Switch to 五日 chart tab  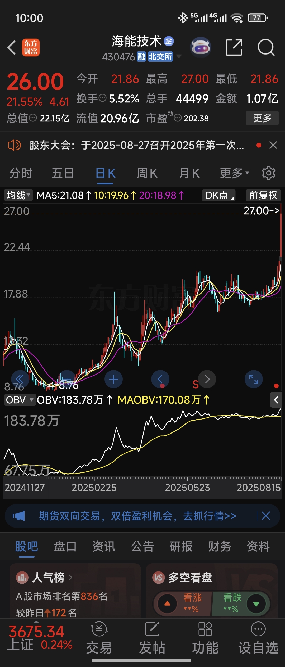click(x=63, y=173)
